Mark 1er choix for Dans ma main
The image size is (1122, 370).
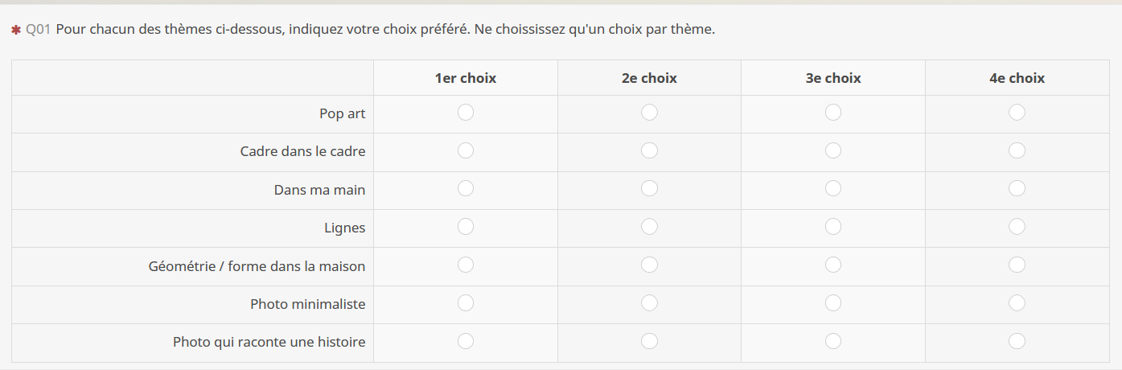pos(465,188)
